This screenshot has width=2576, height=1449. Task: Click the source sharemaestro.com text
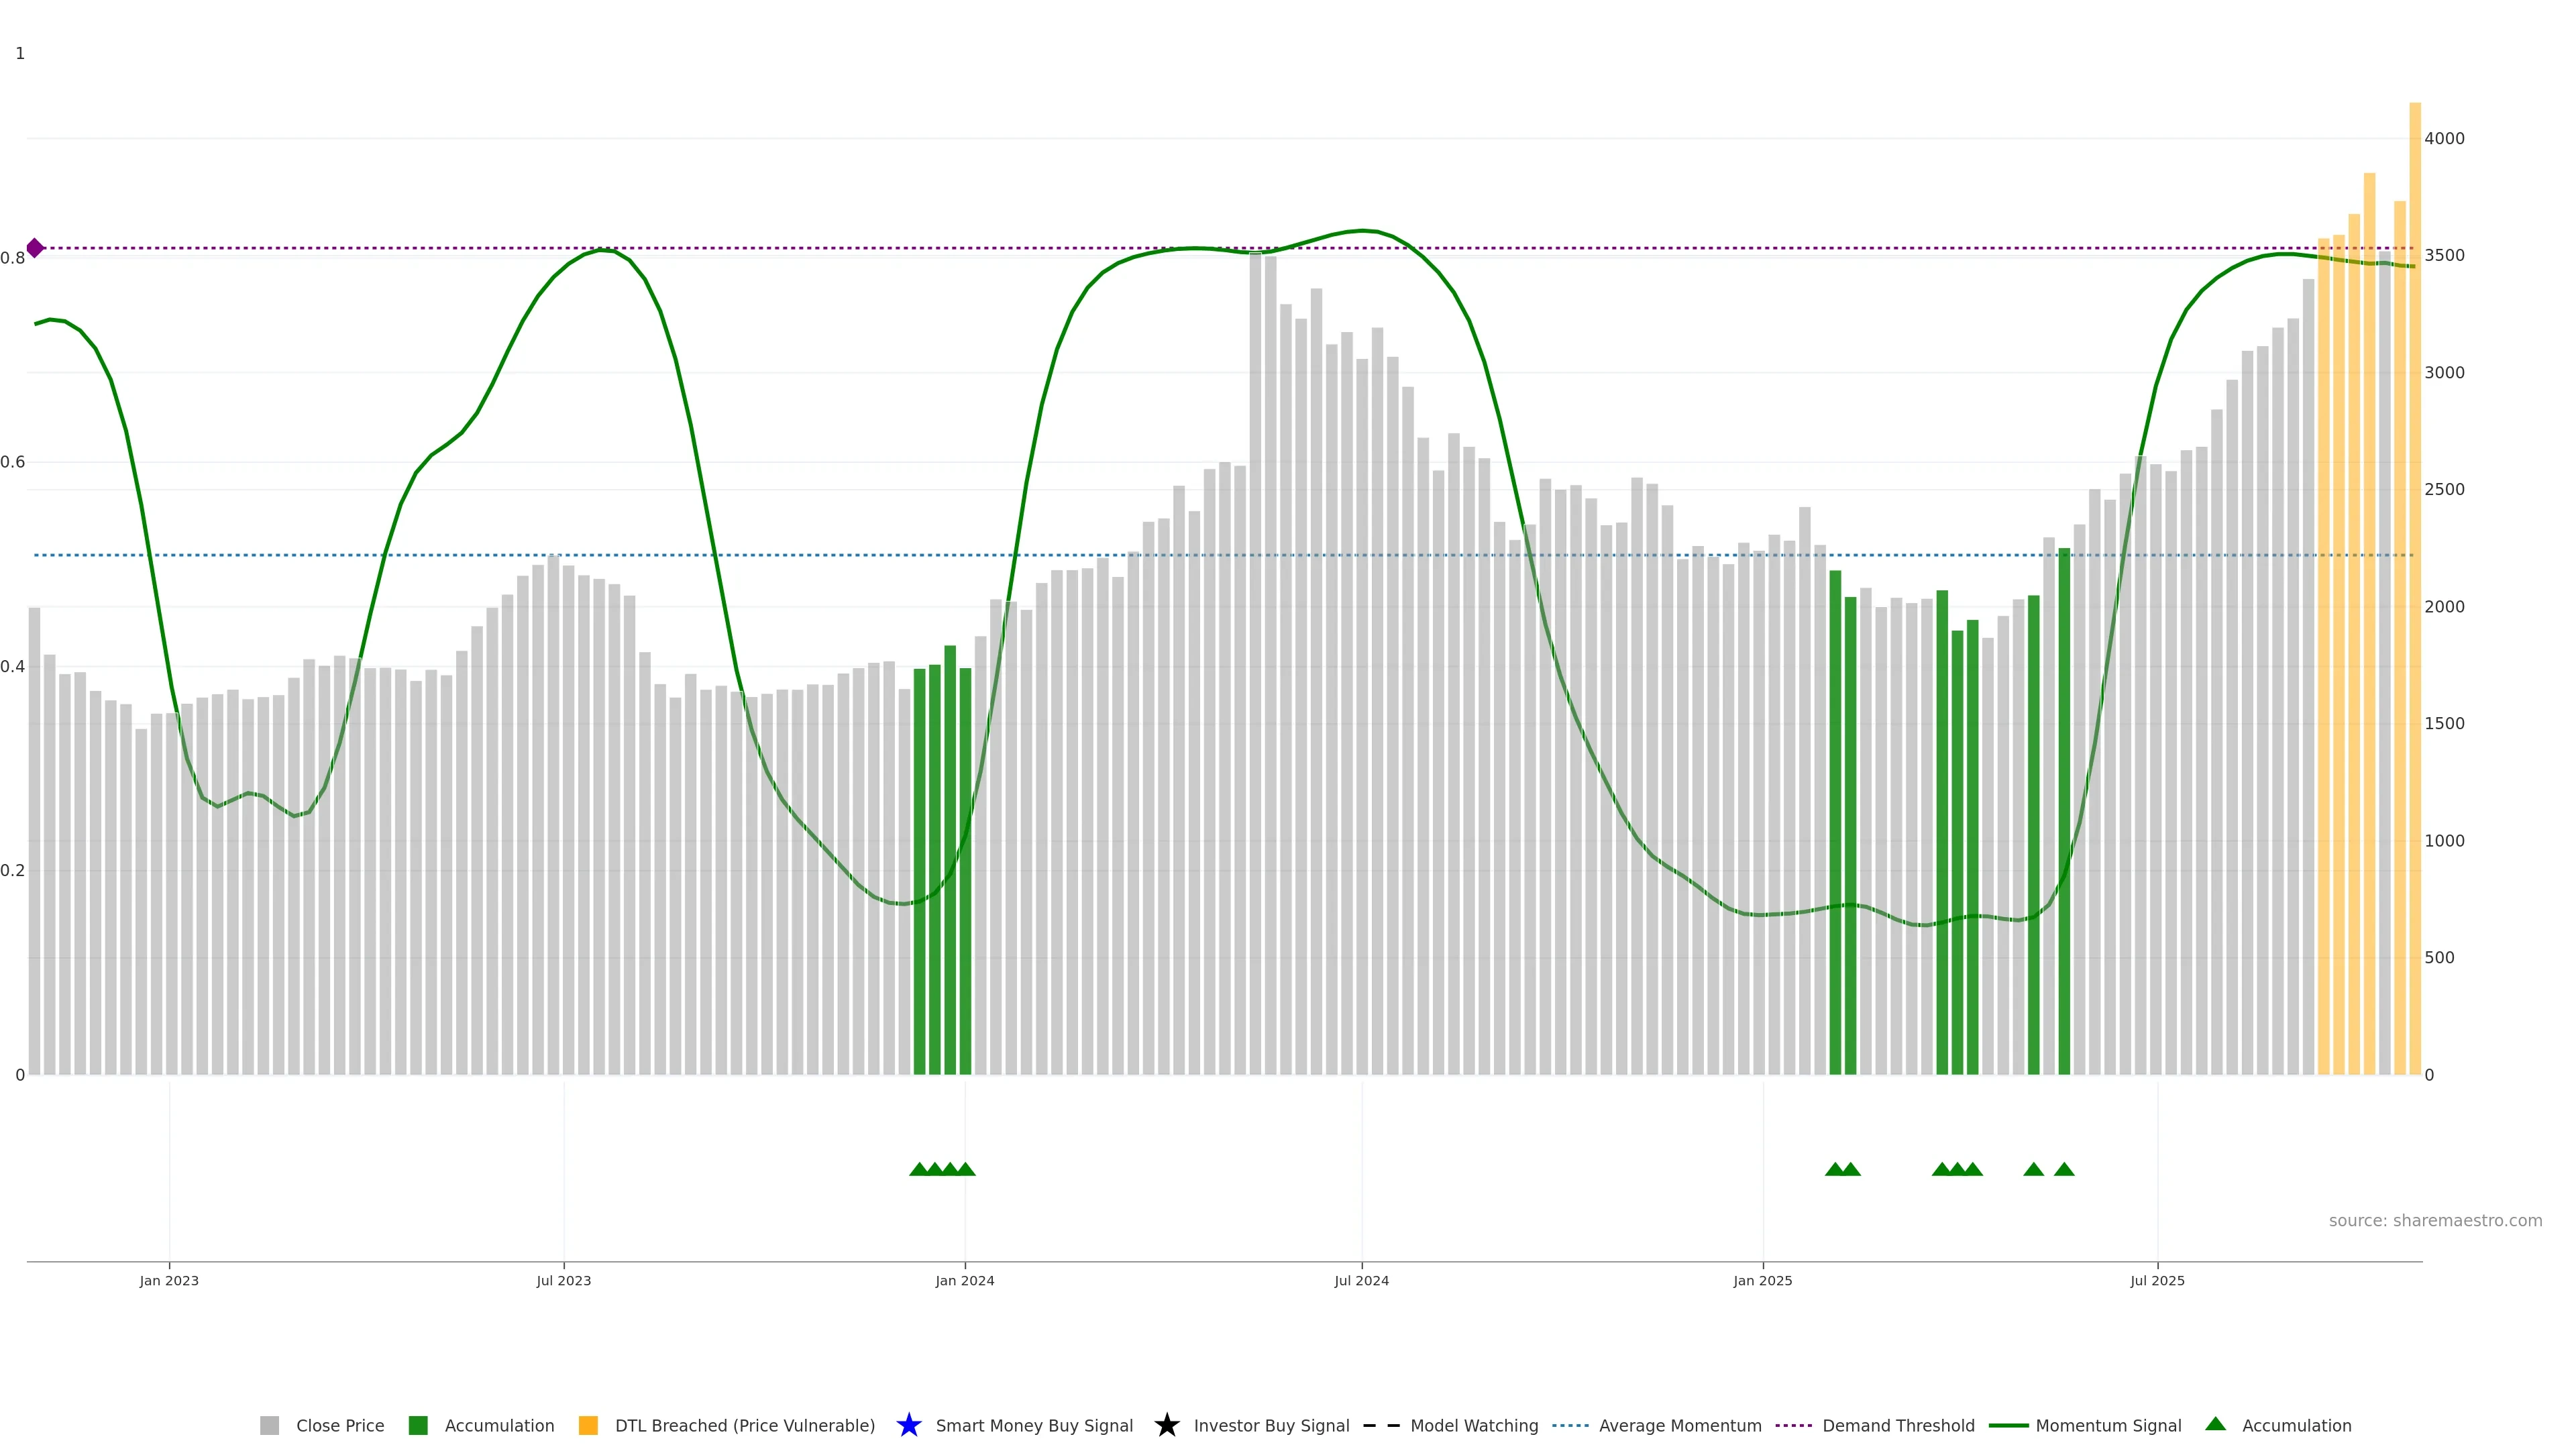2435,1220
